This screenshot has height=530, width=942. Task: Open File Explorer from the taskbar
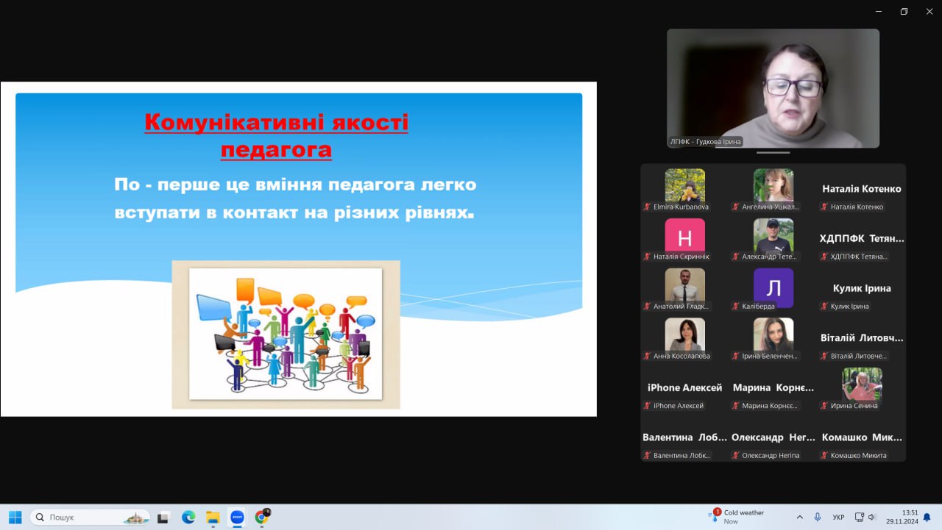(x=213, y=518)
